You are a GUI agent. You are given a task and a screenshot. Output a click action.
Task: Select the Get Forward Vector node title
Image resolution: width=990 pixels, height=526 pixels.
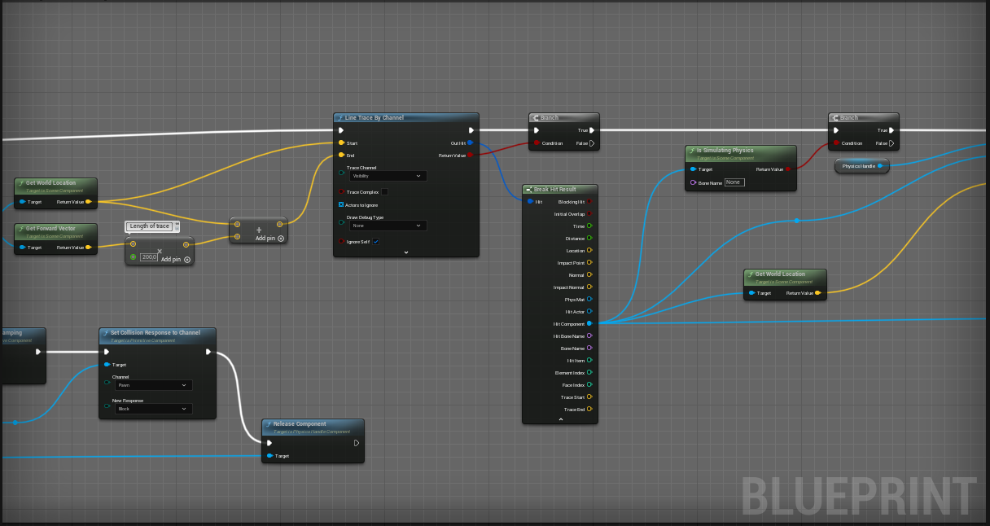(x=50, y=228)
